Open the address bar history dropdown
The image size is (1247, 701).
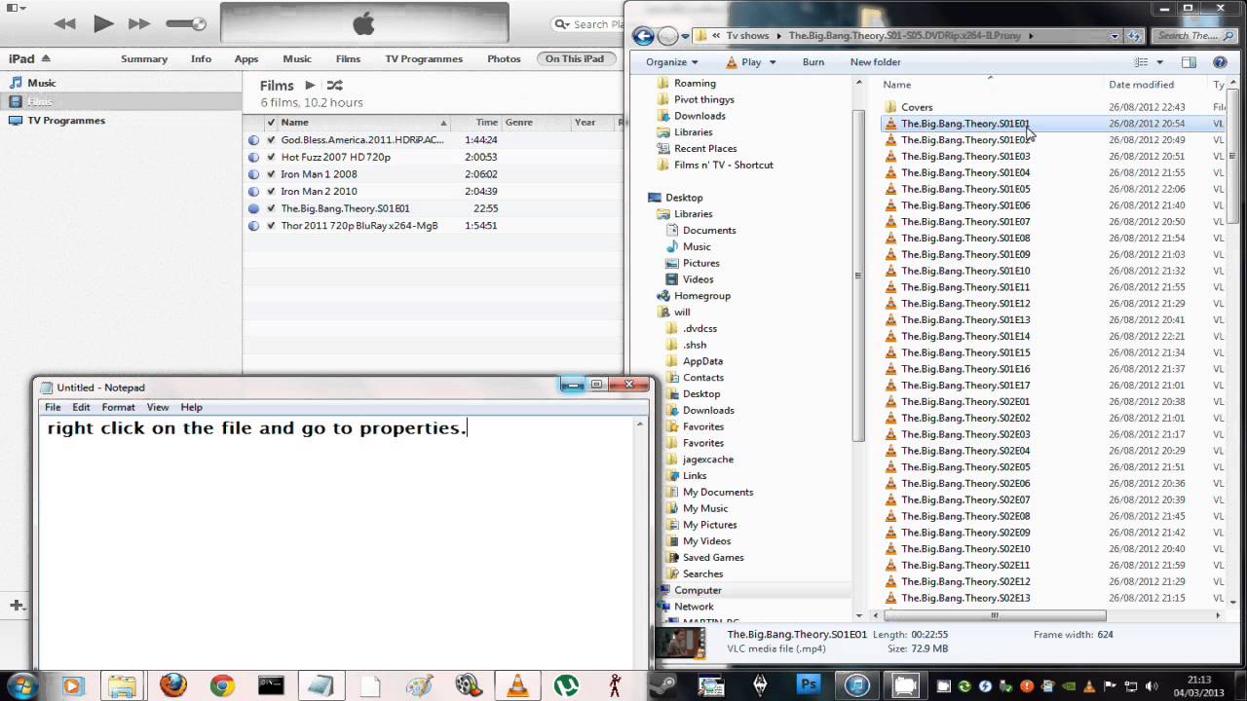point(1115,36)
